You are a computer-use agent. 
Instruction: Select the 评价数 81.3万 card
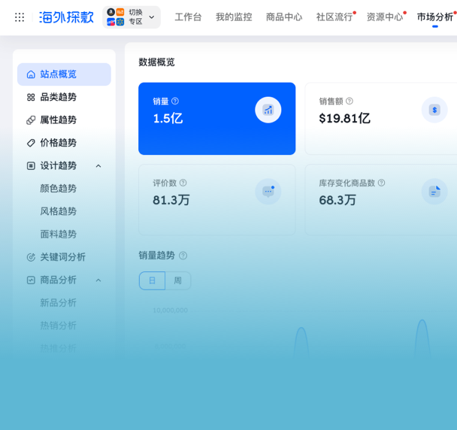point(216,200)
